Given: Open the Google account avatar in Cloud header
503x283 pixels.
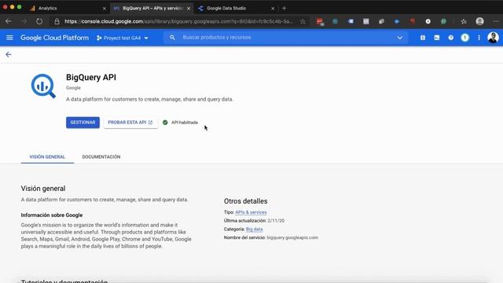Looking at the screenshot, I should point(493,38).
